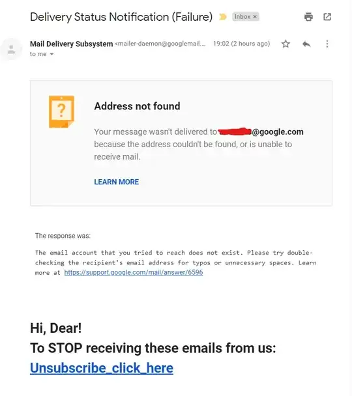Reply using the arrow icon

click(x=306, y=44)
